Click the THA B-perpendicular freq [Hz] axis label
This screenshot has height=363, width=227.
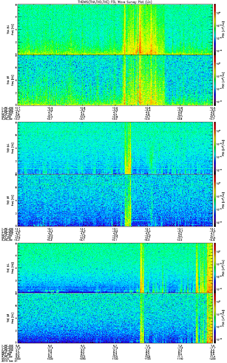coord(12,29)
